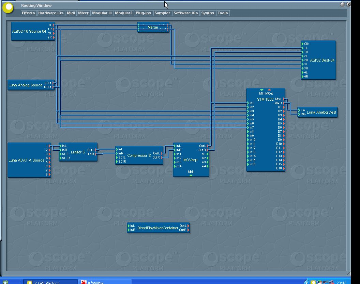Switch to SCOPE Platform in the taskbar
This screenshot has height=284, width=360.
tap(51, 282)
